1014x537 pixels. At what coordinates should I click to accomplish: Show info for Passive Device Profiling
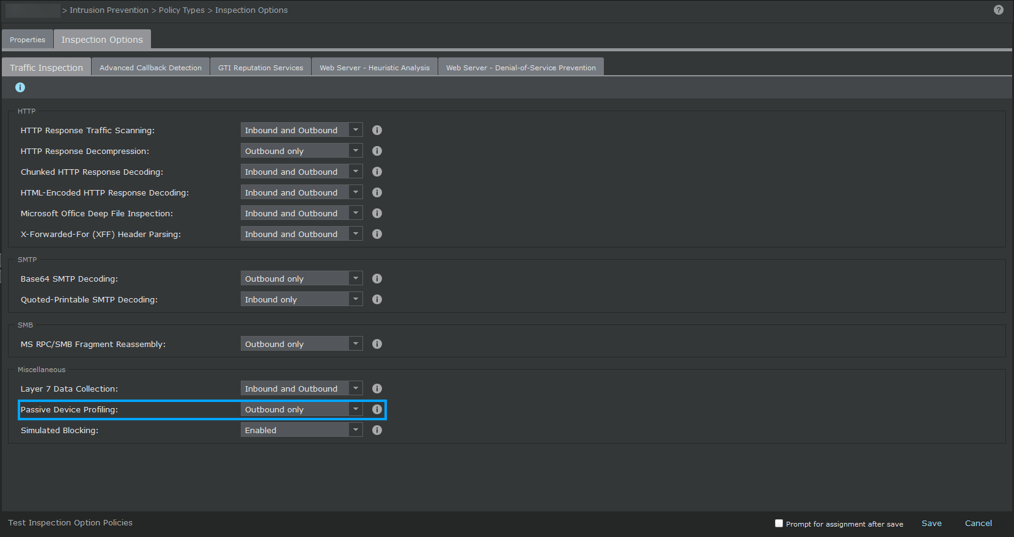(x=377, y=409)
